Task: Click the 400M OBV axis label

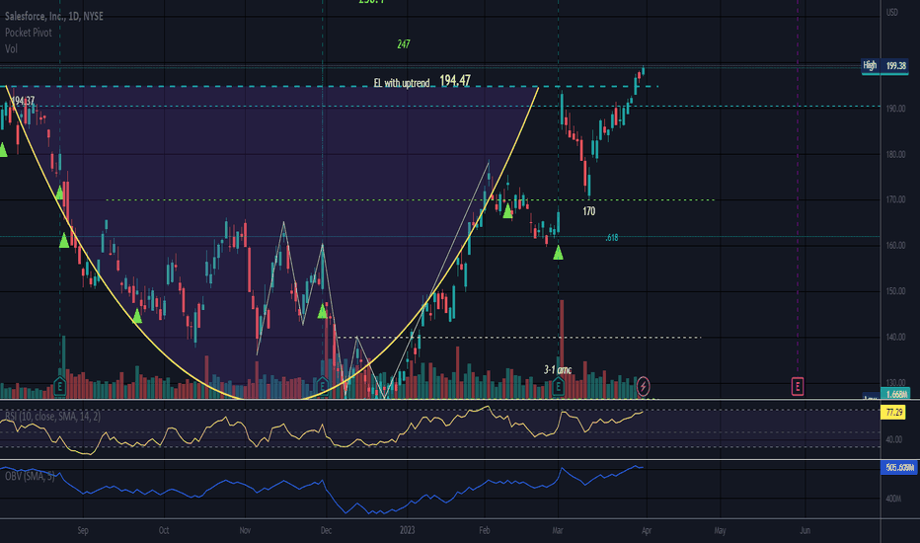Action: (x=893, y=499)
